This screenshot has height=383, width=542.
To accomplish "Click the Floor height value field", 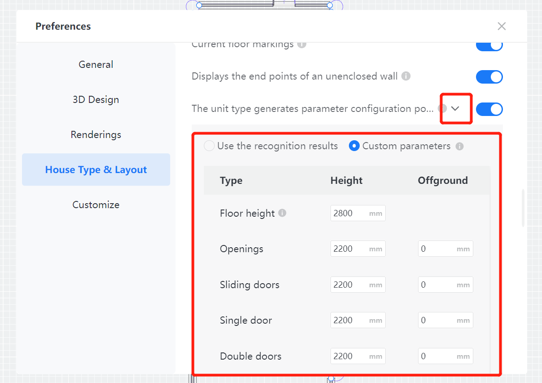I will pos(350,214).
